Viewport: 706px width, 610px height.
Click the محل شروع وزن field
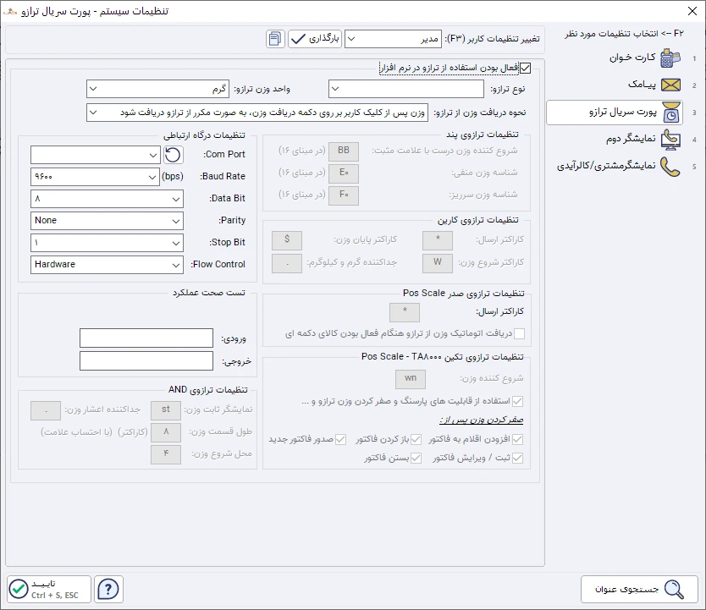pyautogui.click(x=166, y=455)
